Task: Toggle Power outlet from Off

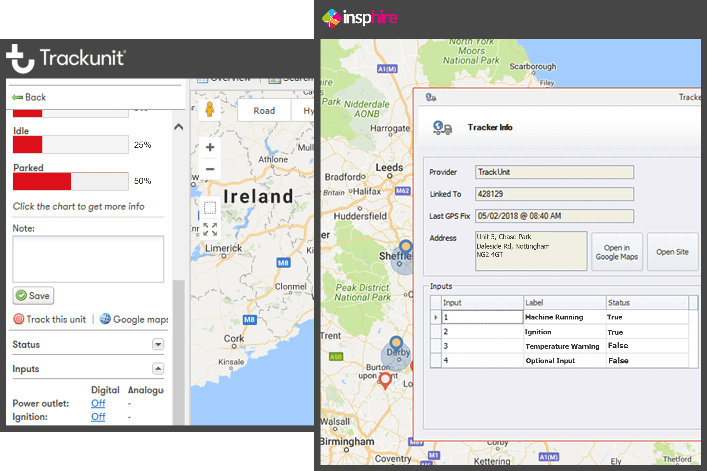Action: (98, 403)
